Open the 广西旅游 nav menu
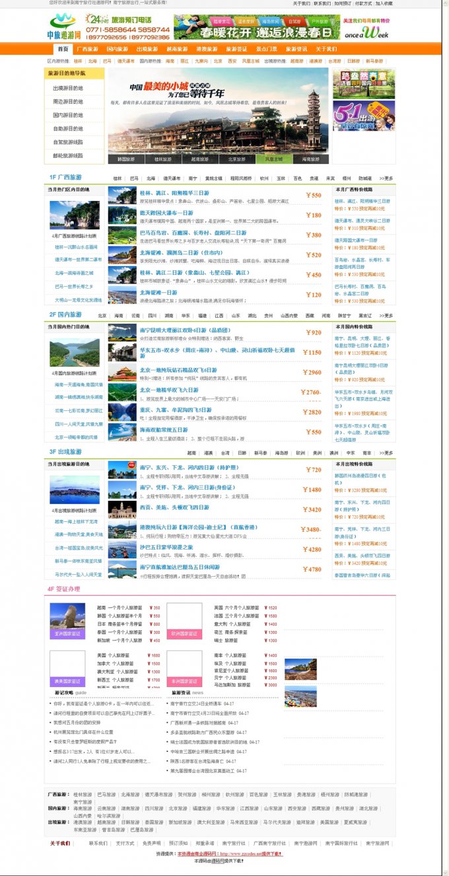 pyautogui.click(x=86, y=50)
